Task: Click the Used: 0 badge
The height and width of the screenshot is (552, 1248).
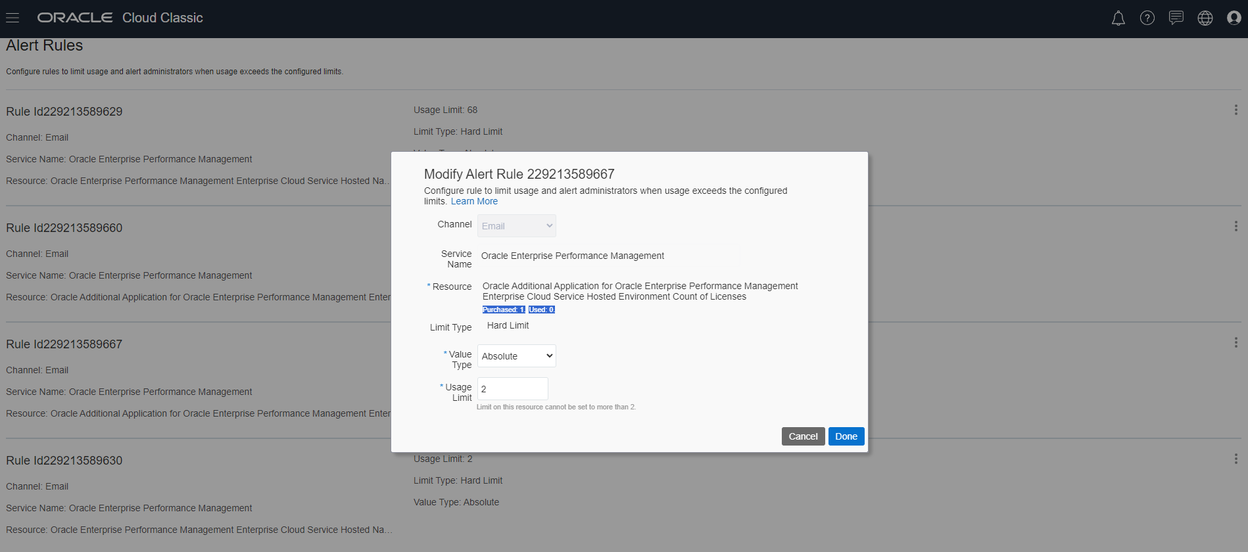Action: (542, 310)
